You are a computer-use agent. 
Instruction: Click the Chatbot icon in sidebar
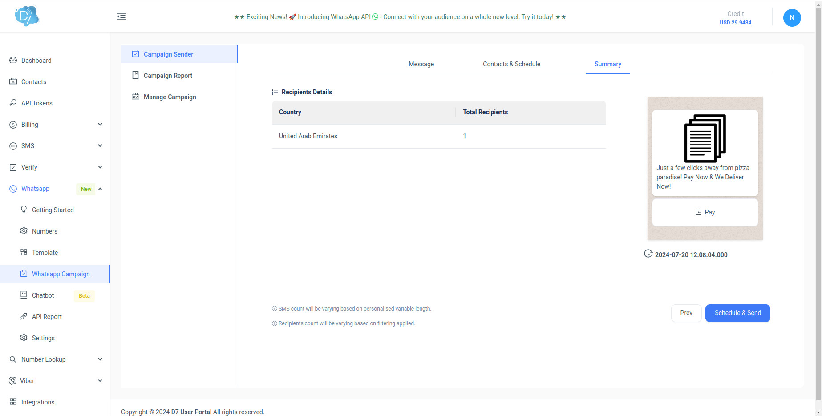coord(24,295)
